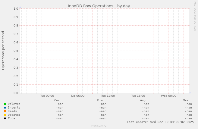Screen dimensions: 198x129
Task: Click the 0.8 y-axis value
Action: [16, 26]
